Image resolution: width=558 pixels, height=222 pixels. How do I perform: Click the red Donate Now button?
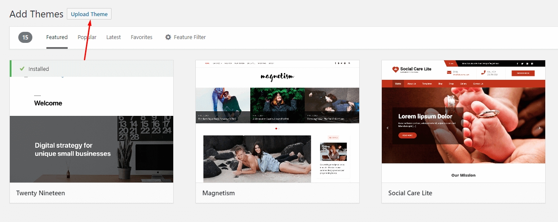523,73
